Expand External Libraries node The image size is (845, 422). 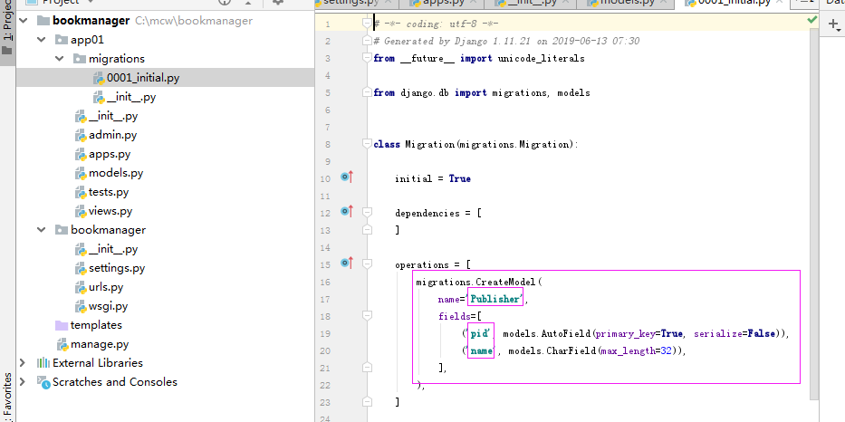coord(23,363)
